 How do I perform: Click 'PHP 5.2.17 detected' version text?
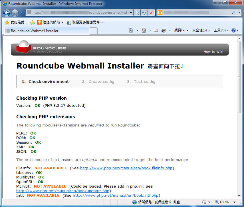[x=64, y=106]
